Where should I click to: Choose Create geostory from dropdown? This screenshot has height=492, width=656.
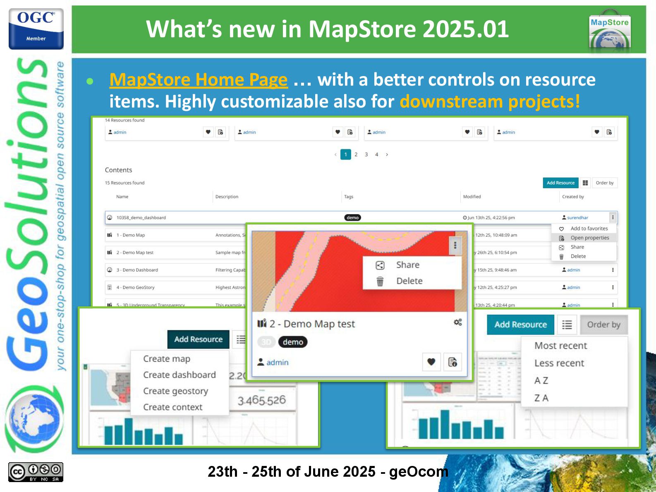coord(176,391)
